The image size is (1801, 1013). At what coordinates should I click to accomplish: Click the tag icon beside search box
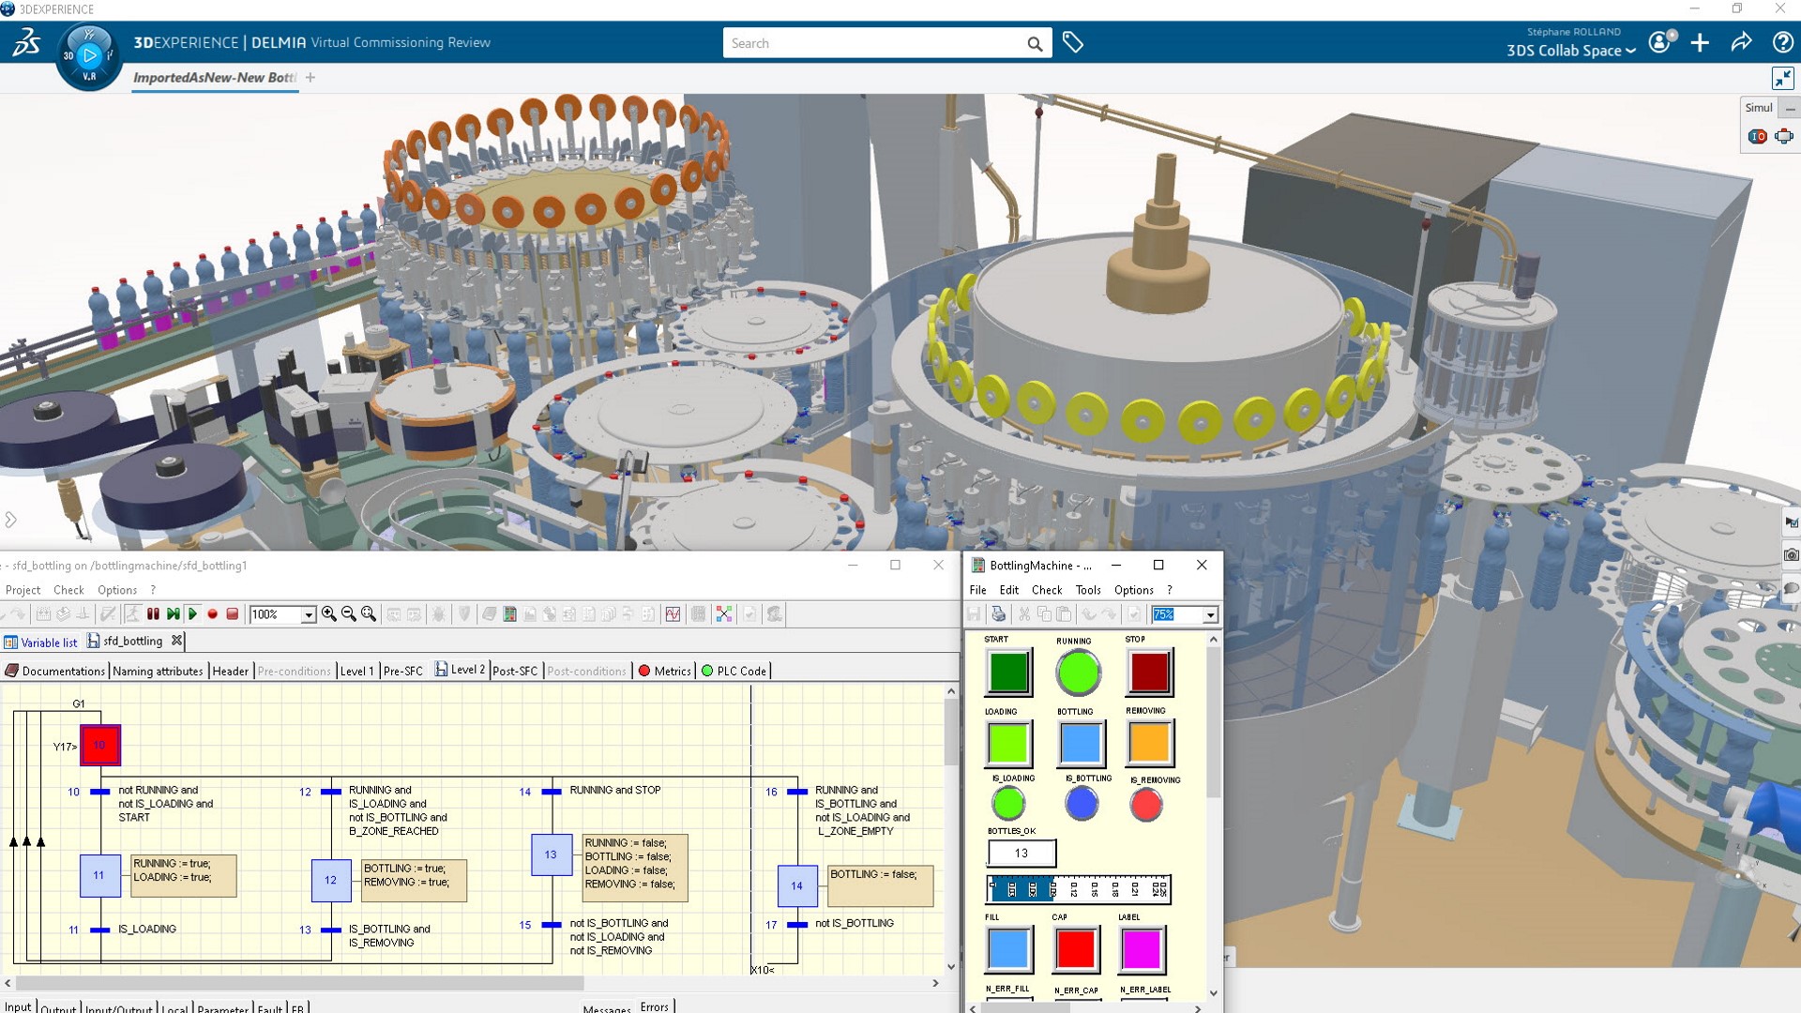(1073, 43)
